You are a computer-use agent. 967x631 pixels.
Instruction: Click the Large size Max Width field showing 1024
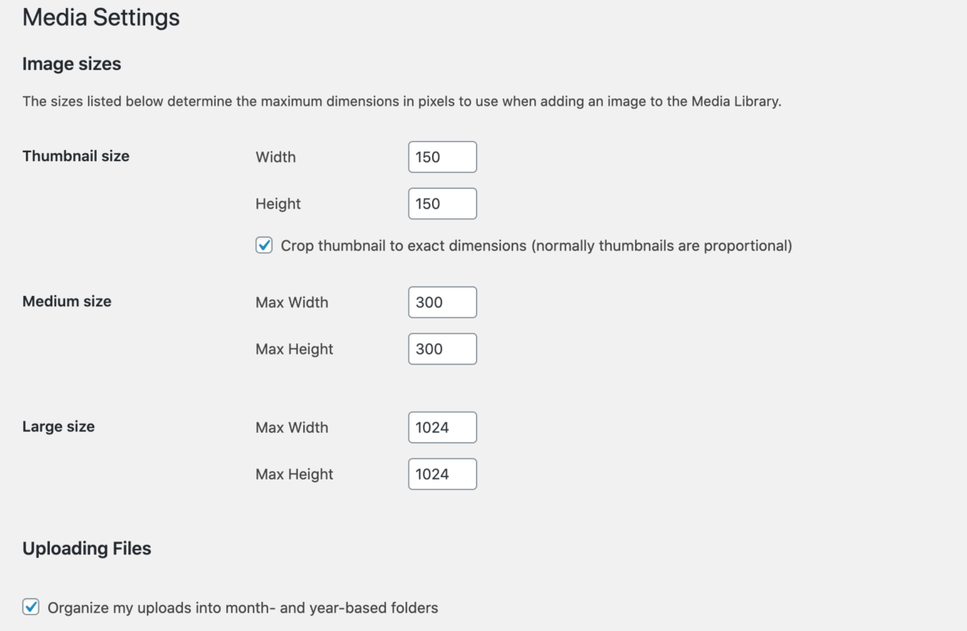click(x=442, y=427)
